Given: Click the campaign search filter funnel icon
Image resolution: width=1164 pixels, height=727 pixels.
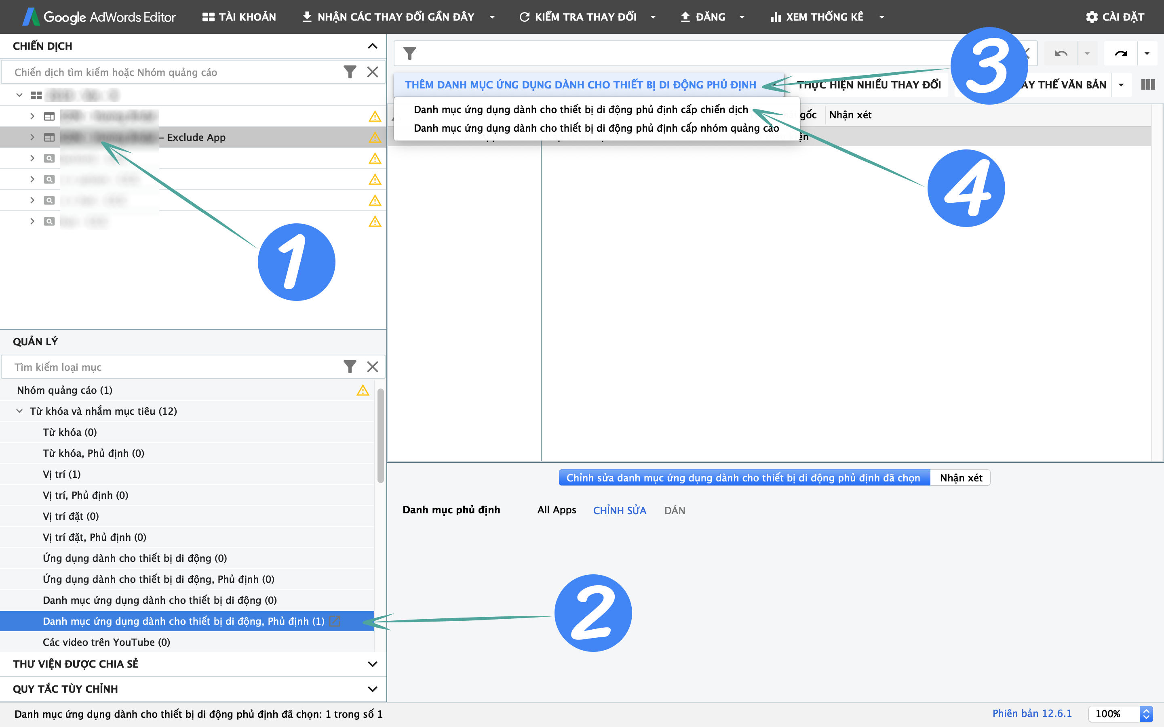Looking at the screenshot, I should click(x=350, y=72).
